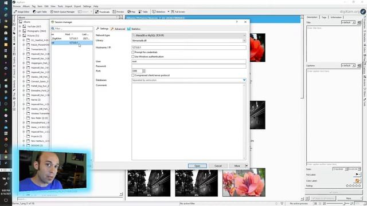Open the date picker dropdown

click(x=346, y=169)
